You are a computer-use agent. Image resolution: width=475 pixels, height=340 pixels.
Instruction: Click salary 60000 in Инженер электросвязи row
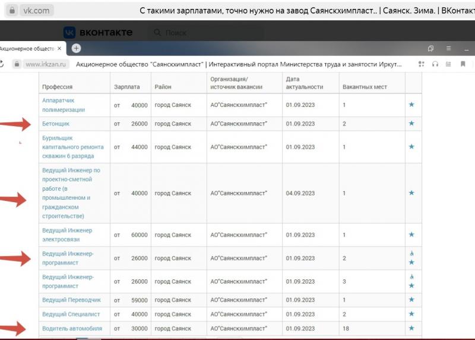(140, 235)
